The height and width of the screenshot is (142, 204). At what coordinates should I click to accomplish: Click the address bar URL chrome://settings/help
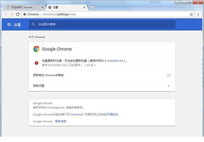pyautogui.click(x=59, y=14)
